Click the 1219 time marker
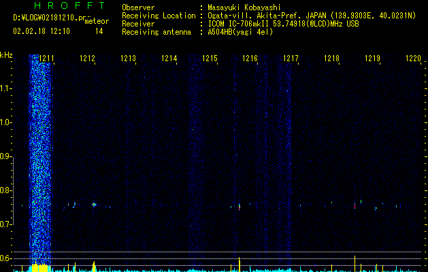428x272 pixels. coord(373,58)
